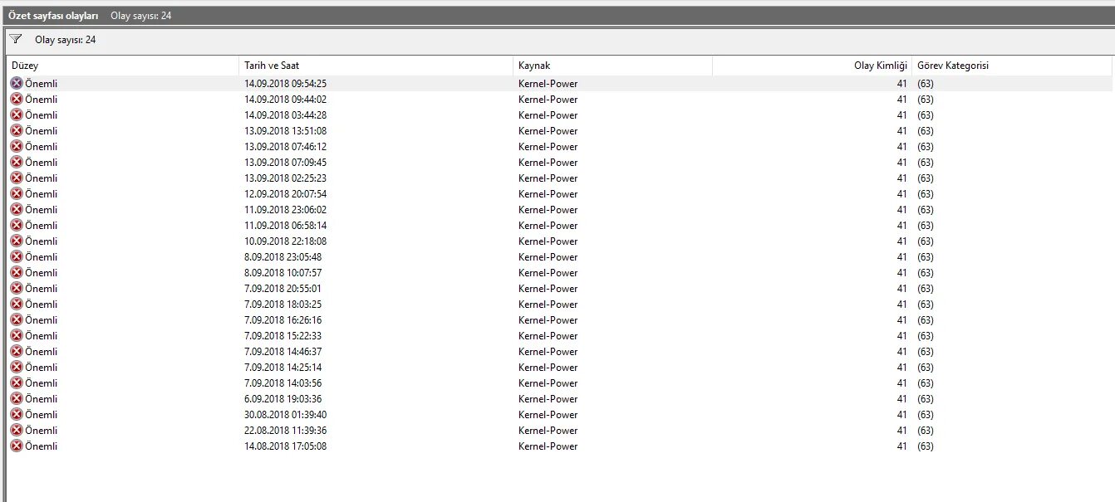Click Kernel-Power in the 10.09.2018 22:18:08 row
This screenshot has width=1115, height=502.
click(x=548, y=241)
